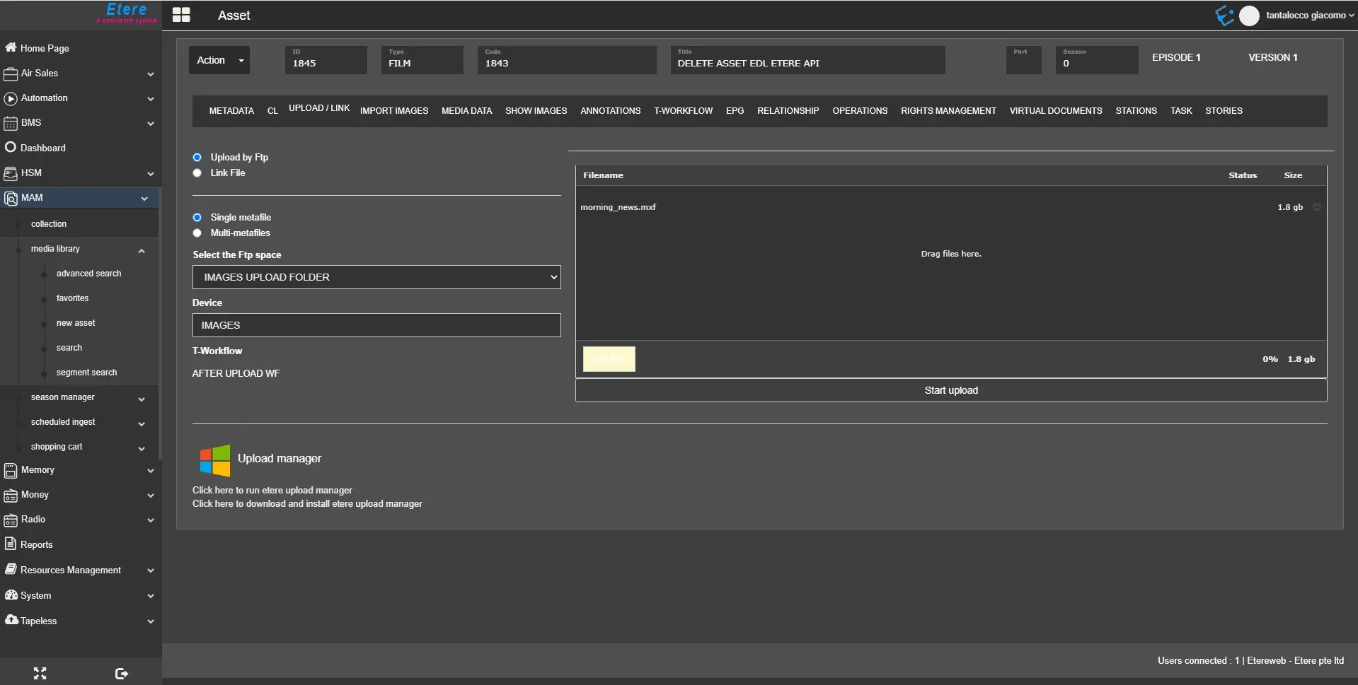
Task: Click the Windows logo Upload manager icon
Action: [214, 460]
